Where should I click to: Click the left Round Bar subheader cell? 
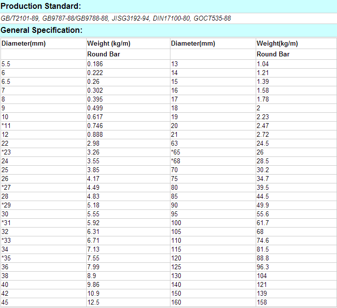coord(104,54)
